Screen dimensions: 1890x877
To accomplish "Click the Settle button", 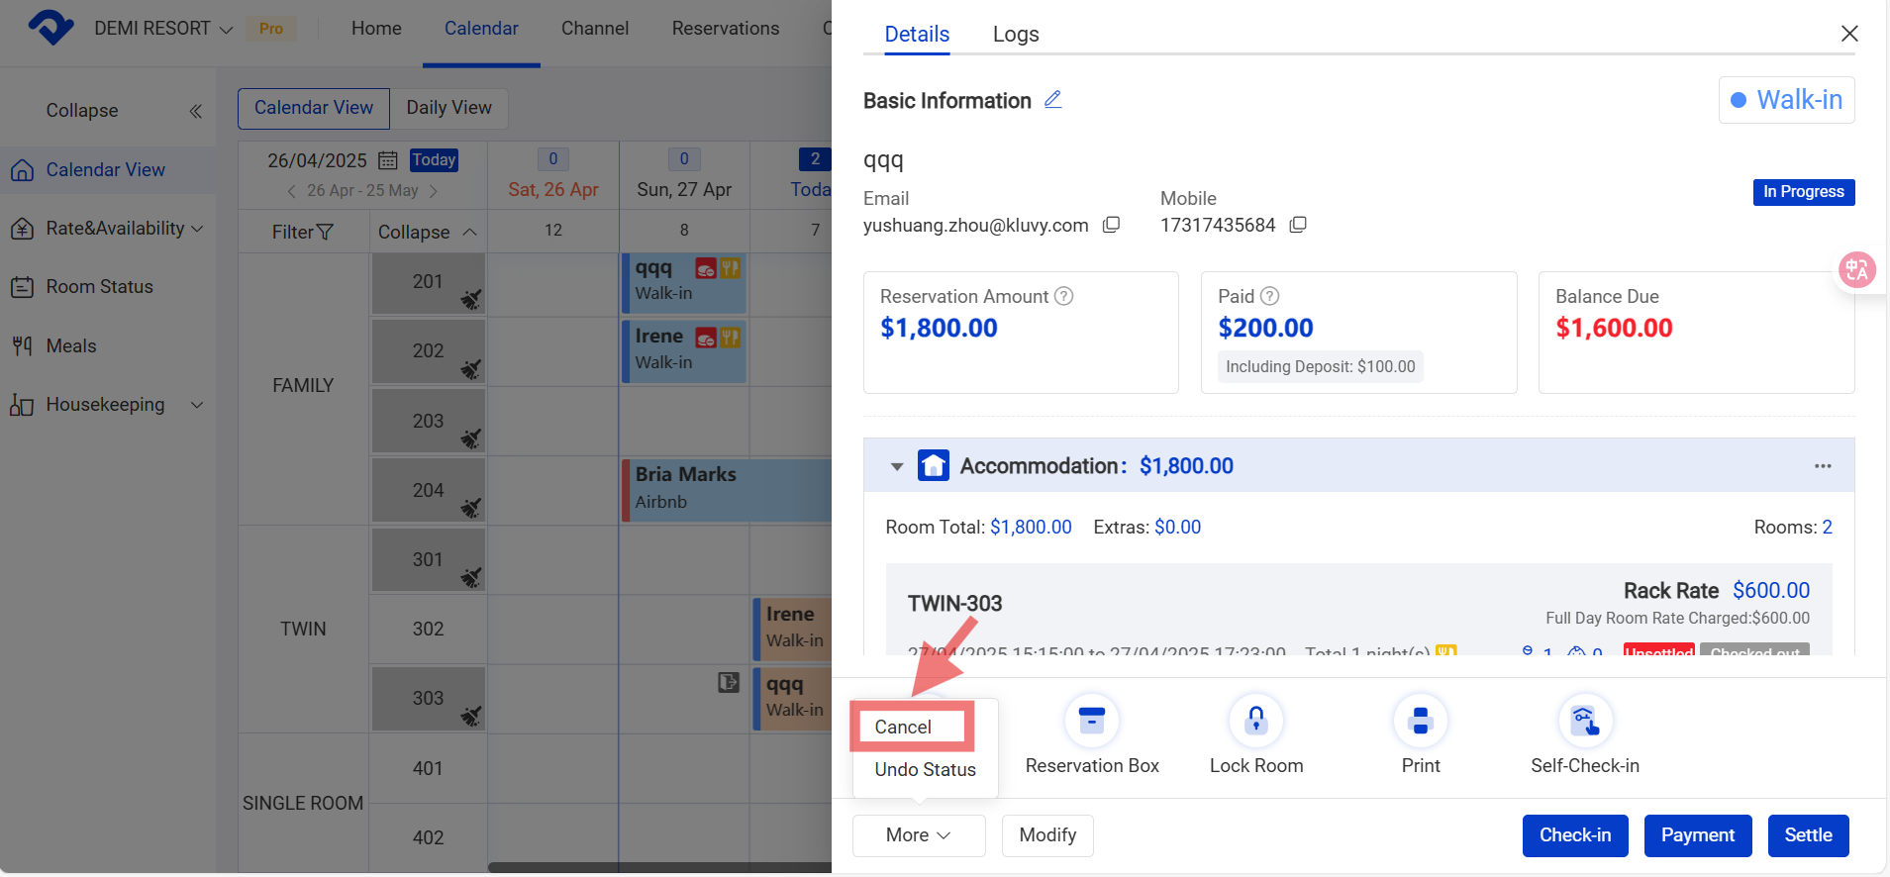I will (1807, 835).
